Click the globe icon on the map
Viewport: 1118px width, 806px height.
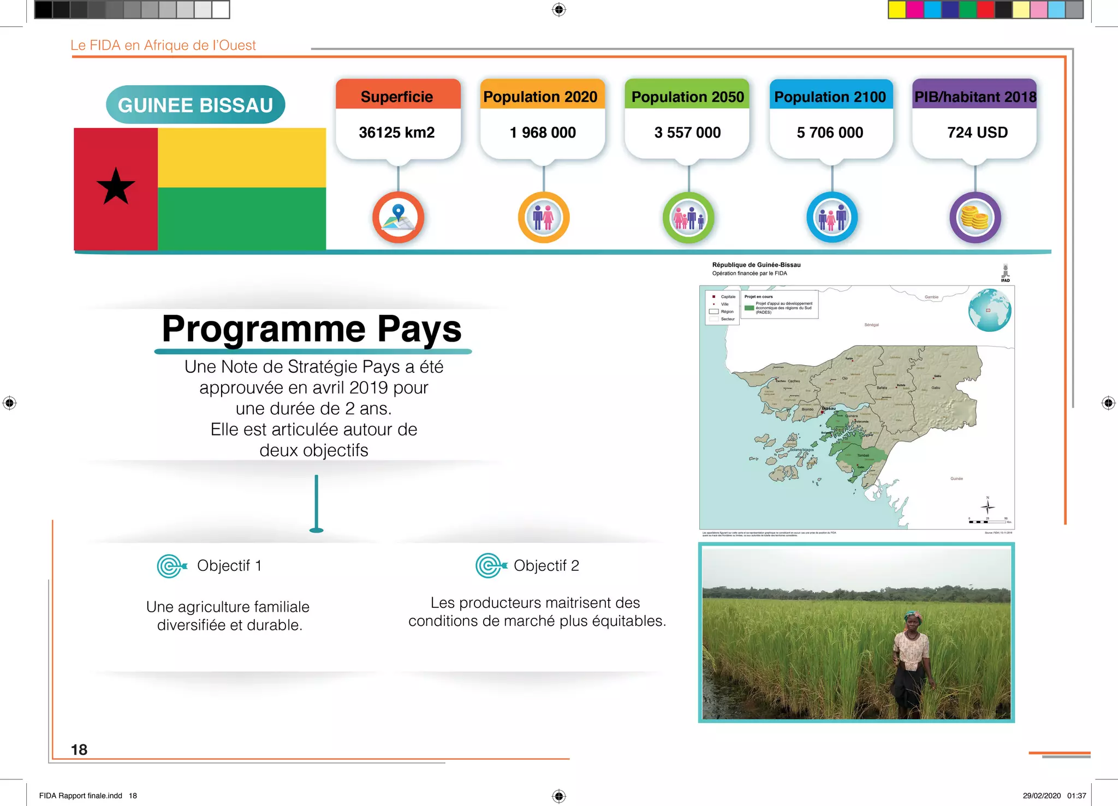(989, 311)
